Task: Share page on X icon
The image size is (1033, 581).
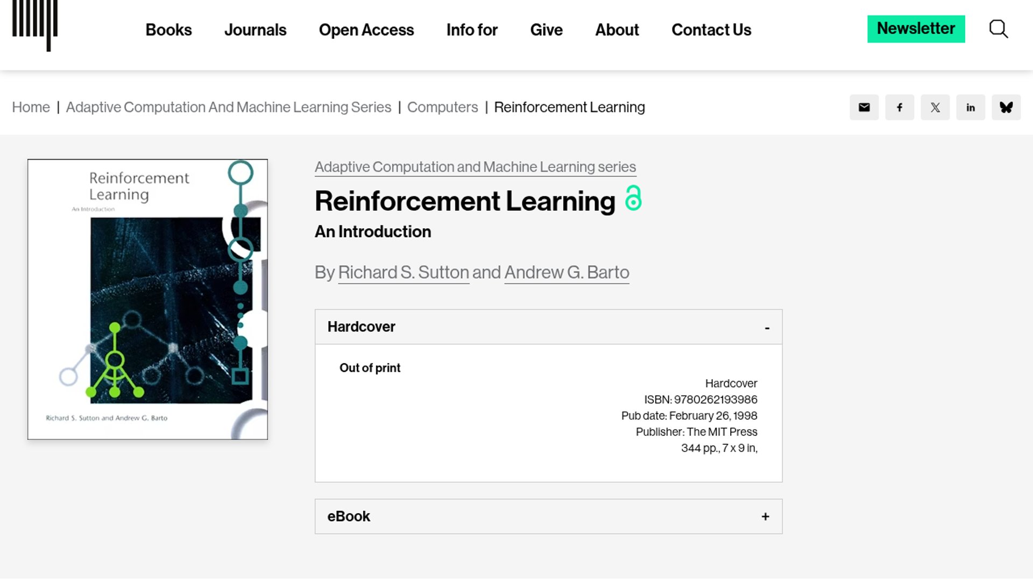Action: point(935,108)
